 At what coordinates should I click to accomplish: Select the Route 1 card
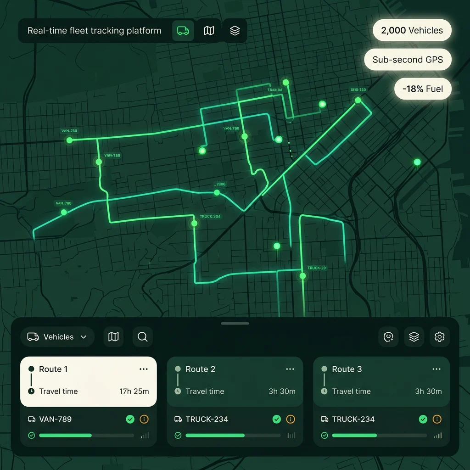click(x=89, y=381)
